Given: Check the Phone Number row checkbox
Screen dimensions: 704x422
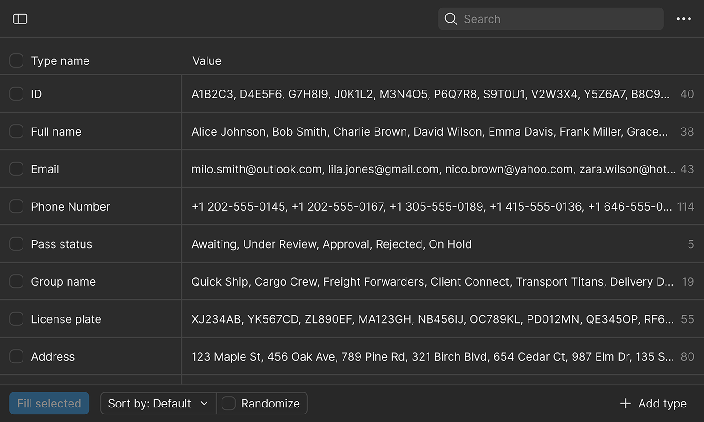Looking at the screenshot, I should click(16, 206).
